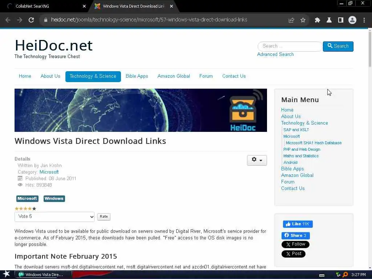Open the article gear options dropdown
The width and height of the screenshot is (372, 279).
(x=257, y=160)
